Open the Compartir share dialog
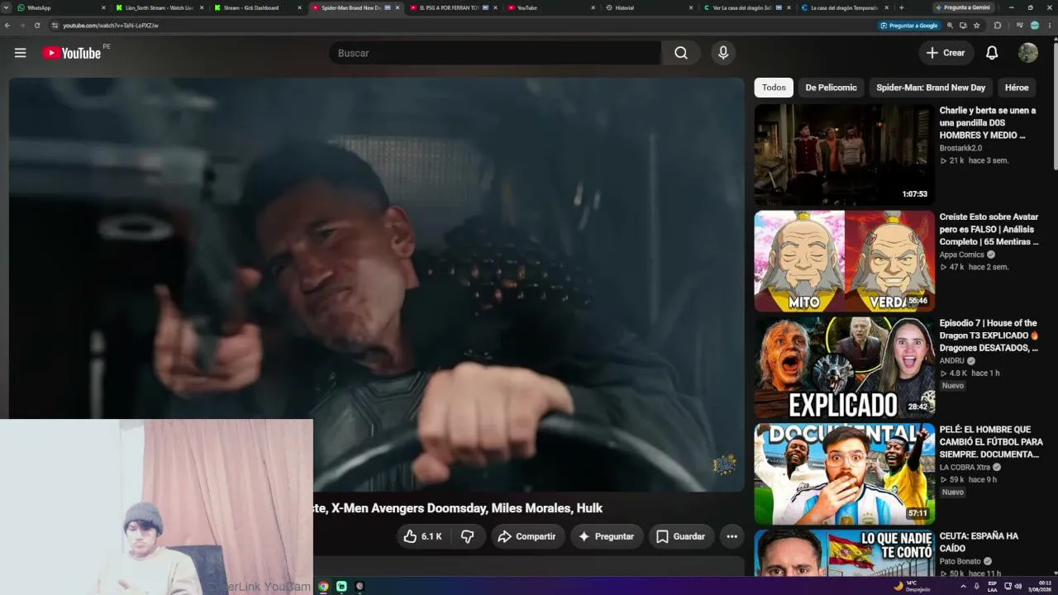 (x=527, y=536)
